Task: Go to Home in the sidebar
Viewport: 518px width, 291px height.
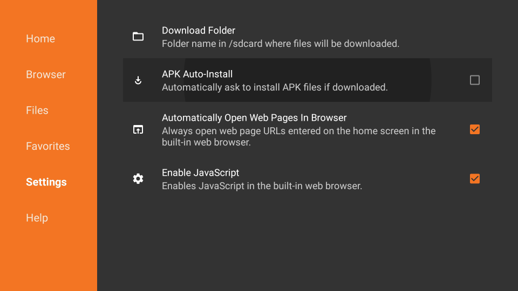Action: pyautogui.click(x=40, y=39)
